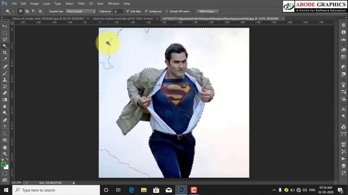The height and width of the screenshot is (195, 348).
Task: Choose Add to Selection mode
Action: [x=27, y=11]
